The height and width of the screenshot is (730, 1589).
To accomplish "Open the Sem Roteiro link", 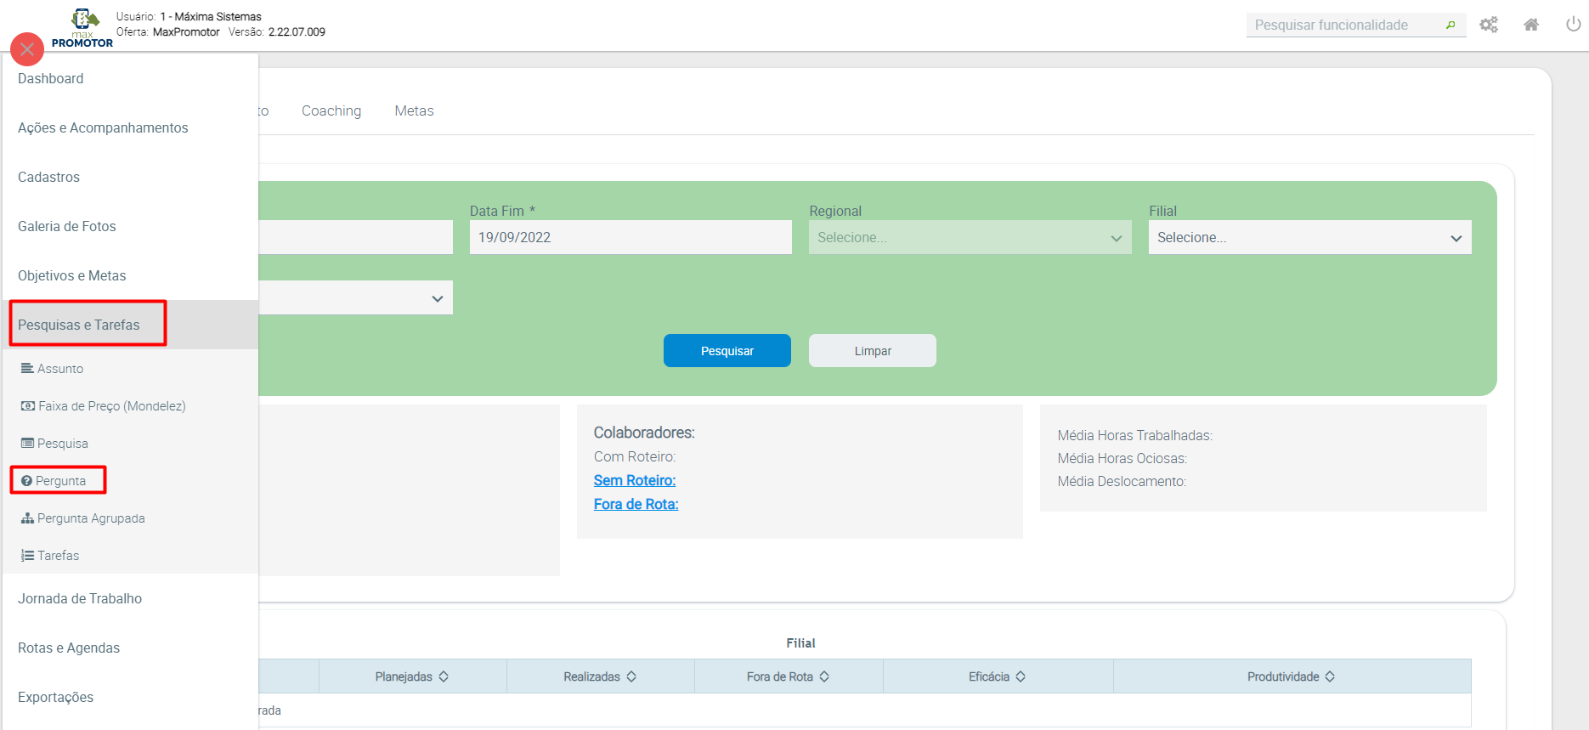I will point(634,481).
